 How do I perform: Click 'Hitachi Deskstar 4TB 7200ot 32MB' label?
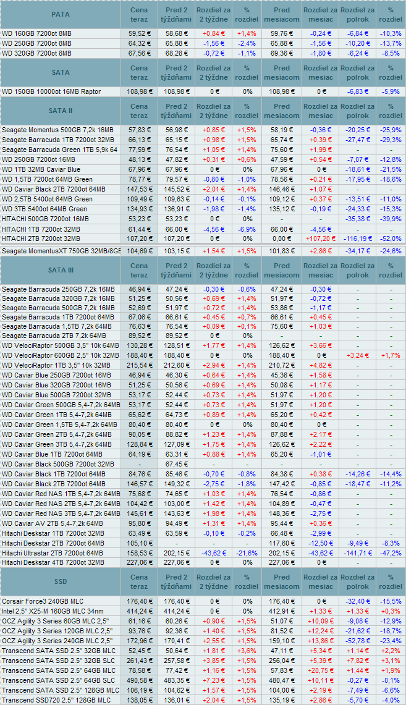[x=53, y=562]
